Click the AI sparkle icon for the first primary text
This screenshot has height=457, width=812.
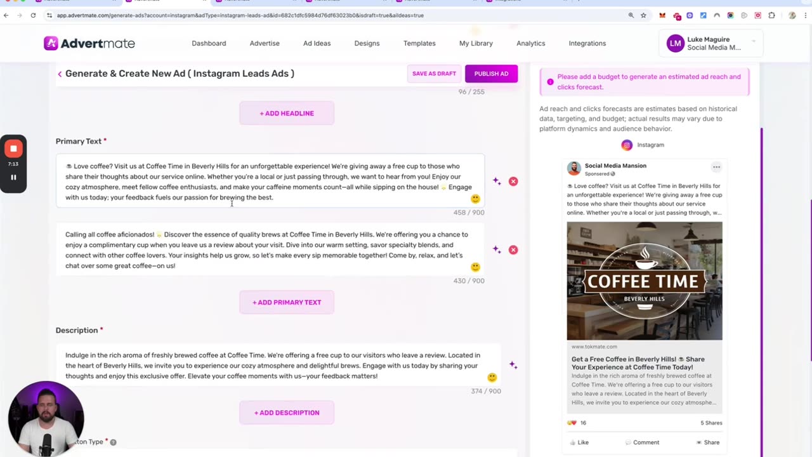tap(497, 182)
